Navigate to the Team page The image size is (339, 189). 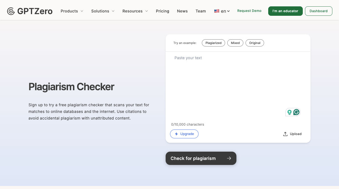[x=201, y=11]
